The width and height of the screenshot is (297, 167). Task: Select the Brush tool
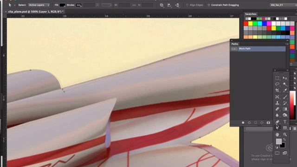[285, 97]
